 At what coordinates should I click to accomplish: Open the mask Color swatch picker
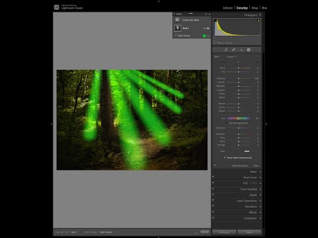click(x=246, y=151)
